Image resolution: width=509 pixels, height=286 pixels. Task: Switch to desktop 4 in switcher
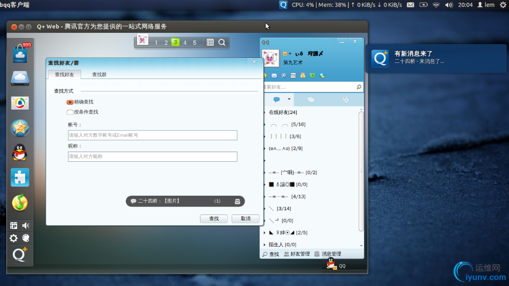185,42
